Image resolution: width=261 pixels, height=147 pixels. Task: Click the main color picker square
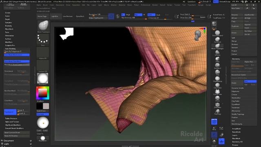[x=43, y=93]
